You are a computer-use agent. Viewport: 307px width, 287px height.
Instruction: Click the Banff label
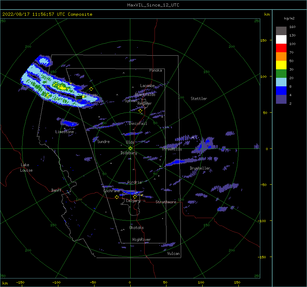(x=56, y=190)
